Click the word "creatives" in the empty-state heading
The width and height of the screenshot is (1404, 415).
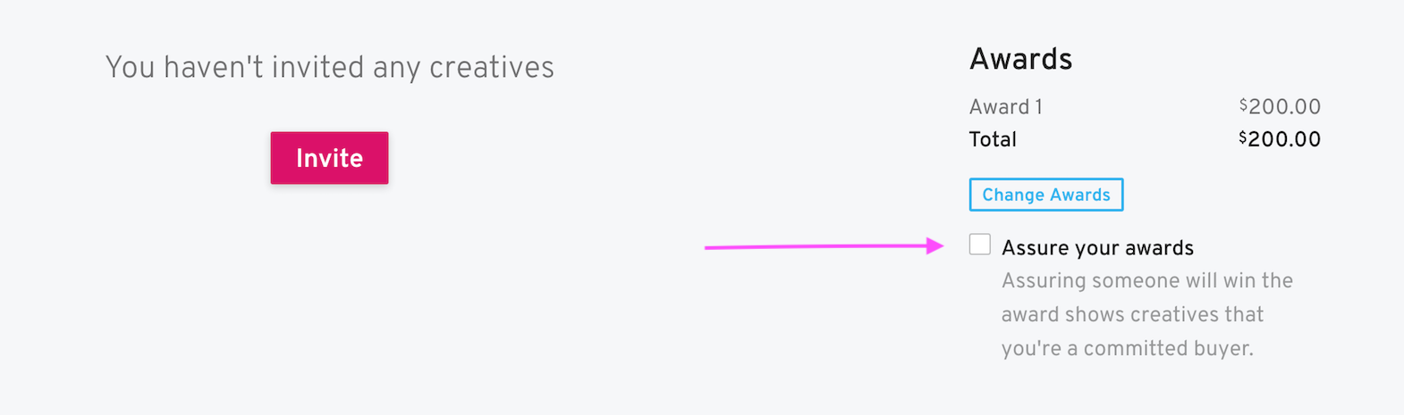pos(491,68)
